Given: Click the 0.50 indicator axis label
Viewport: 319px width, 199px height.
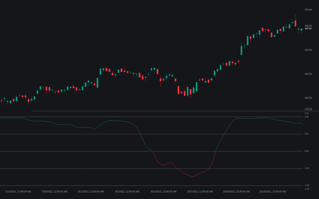Looking at the screenshot, I should pos(307,134).
